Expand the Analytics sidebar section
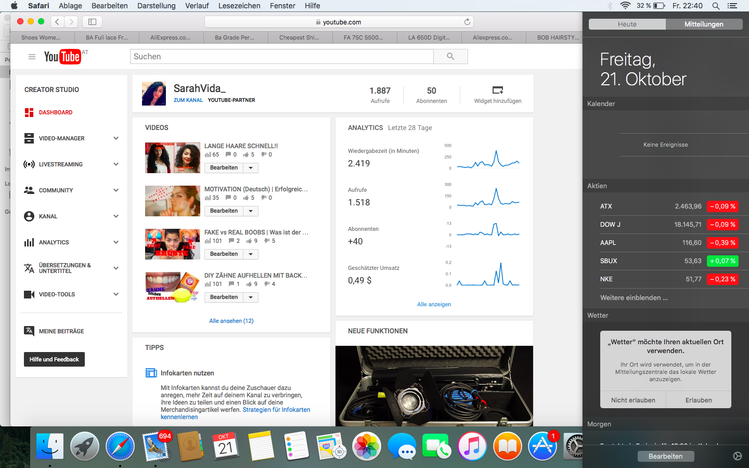 pos(116,242)
